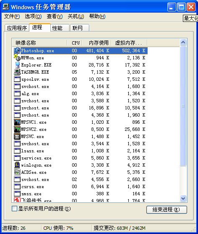Maximize the Task Manager window

point(181,7)
